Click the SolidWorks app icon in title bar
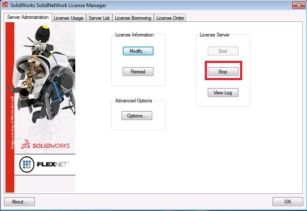The height and width of the screenshot is (211, 307). coord(6,5)
